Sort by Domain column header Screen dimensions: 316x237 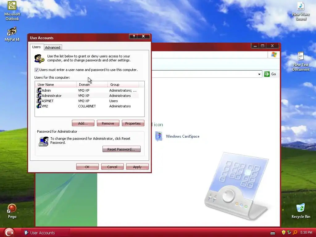click(92, 85)
